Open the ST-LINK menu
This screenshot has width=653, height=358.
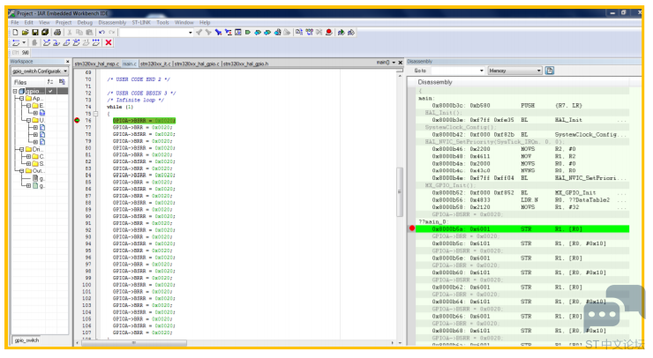(141, 22)
